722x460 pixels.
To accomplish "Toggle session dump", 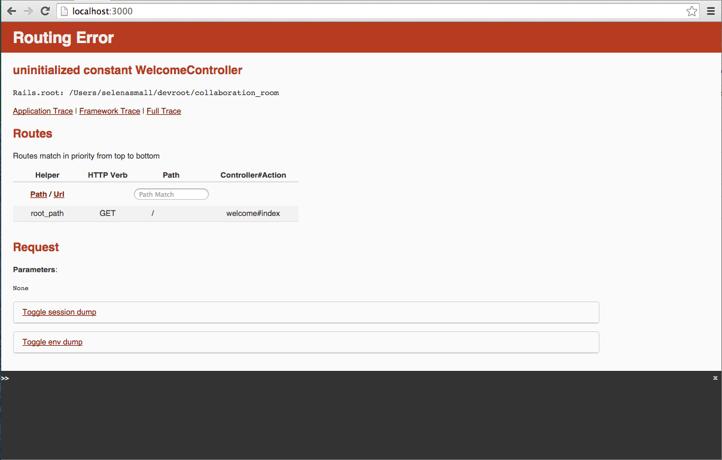I will pos(59,312).
